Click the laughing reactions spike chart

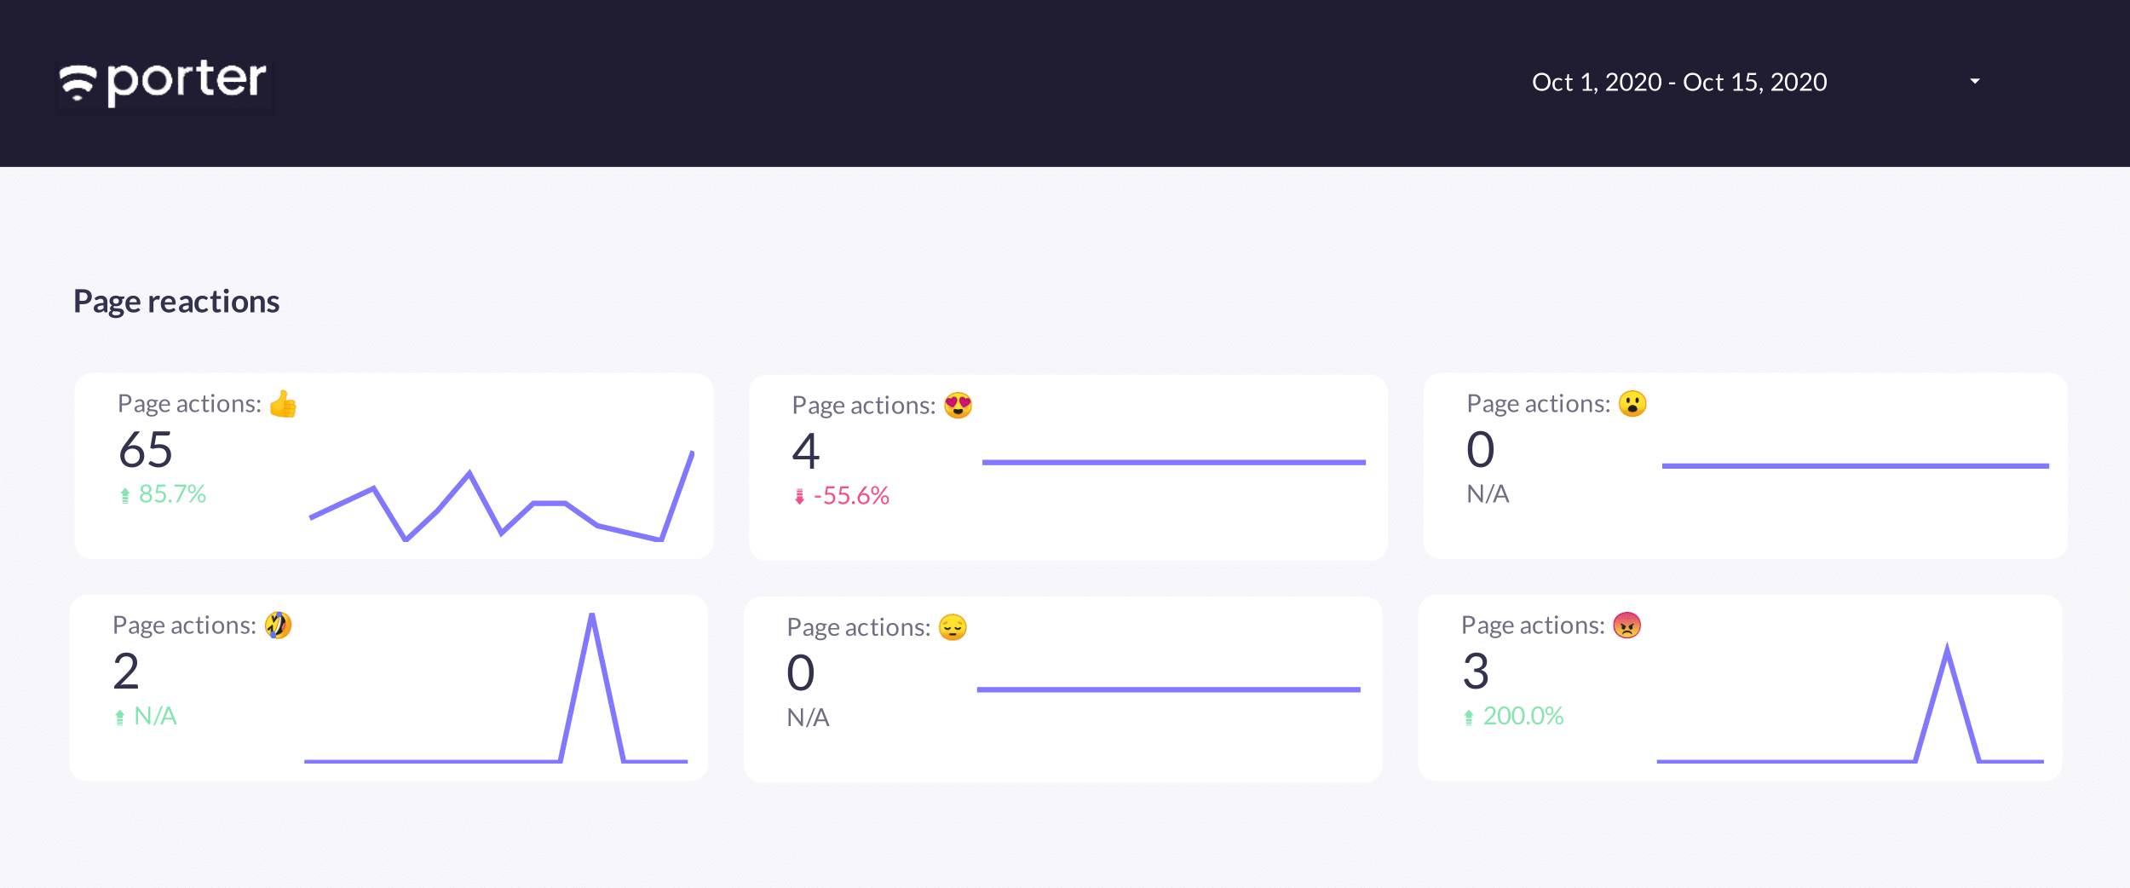[496, 688]
